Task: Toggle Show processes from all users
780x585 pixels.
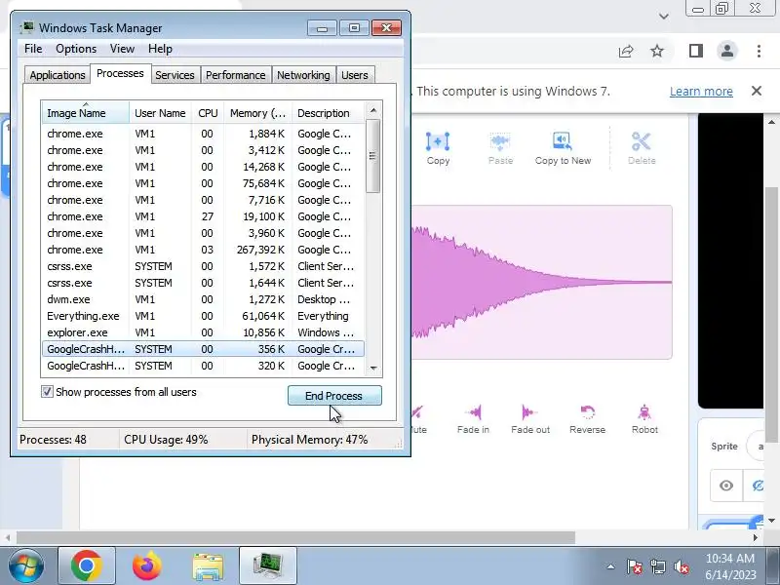Action: pyautogui.click(x=47, y=392)
